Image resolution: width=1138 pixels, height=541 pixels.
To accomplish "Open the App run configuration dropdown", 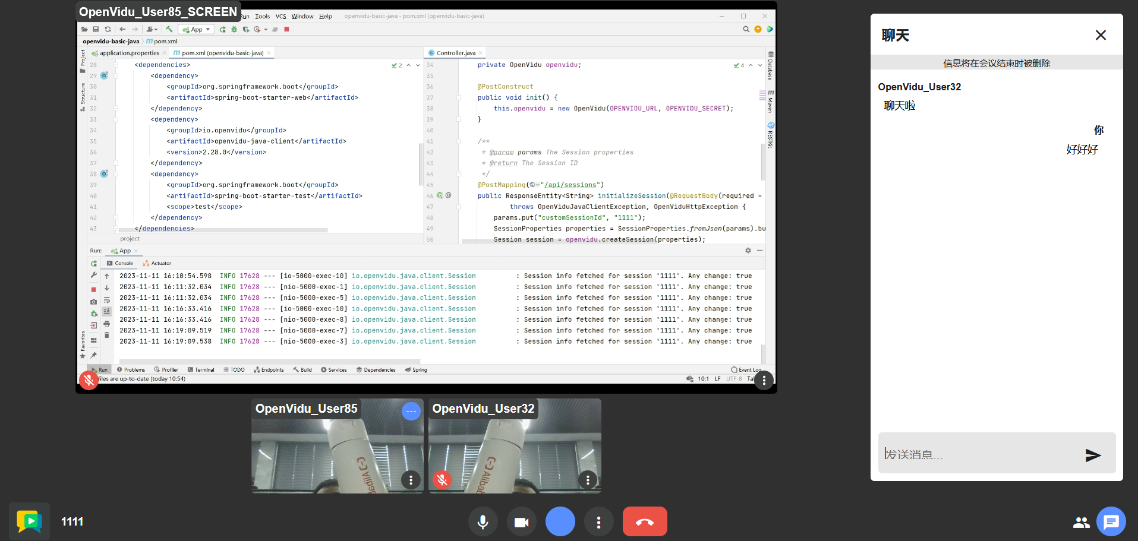I will coord(196,29).
